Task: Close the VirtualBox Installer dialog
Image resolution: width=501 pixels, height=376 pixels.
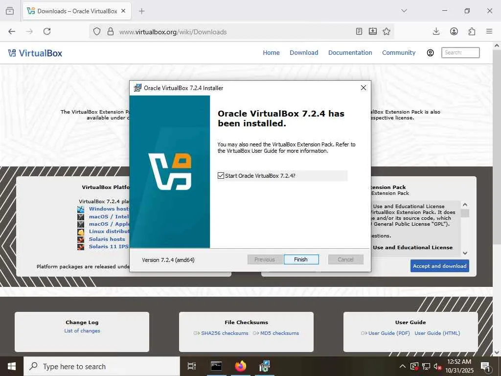Action: tap(364, 88)
